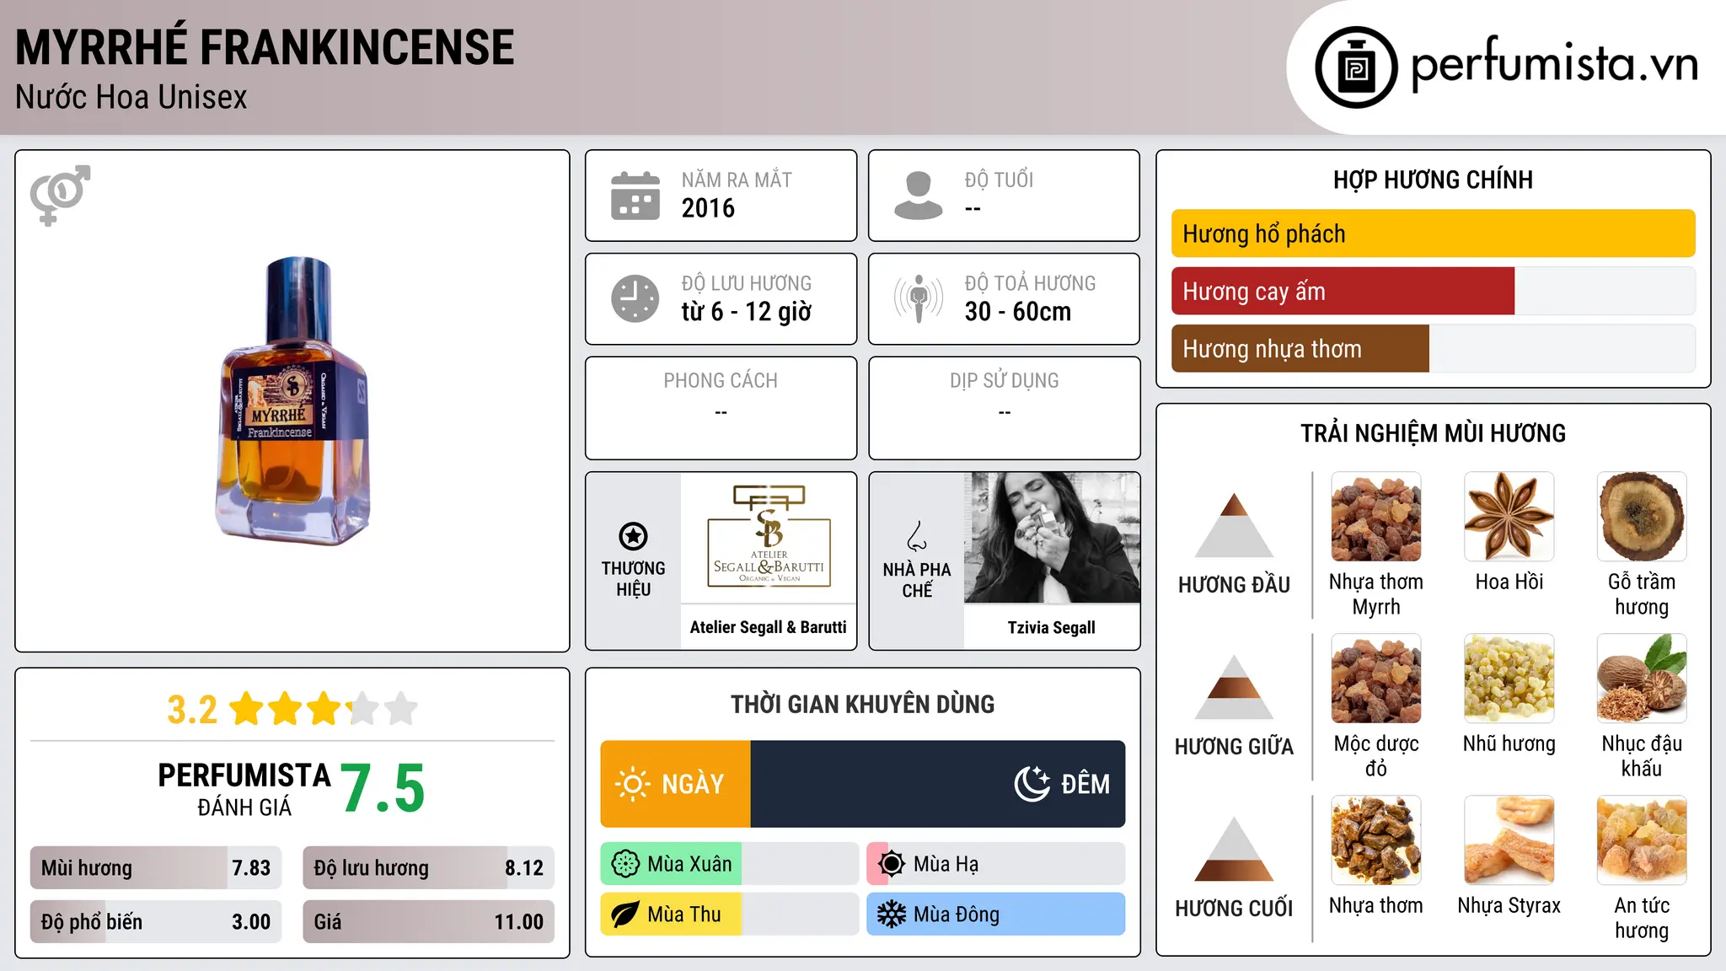Open the Gỗ trầm hương note image
This screenshot has width=1726, height=971.
(1642, 517)
